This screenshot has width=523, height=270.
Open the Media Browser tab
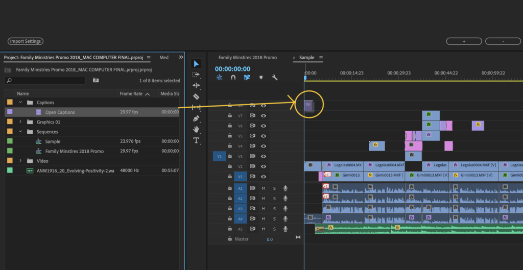(x=164, y=58)
